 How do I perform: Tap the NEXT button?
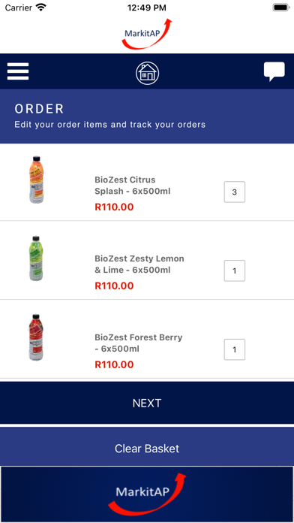pyautogui.click(x=147, y=403)
